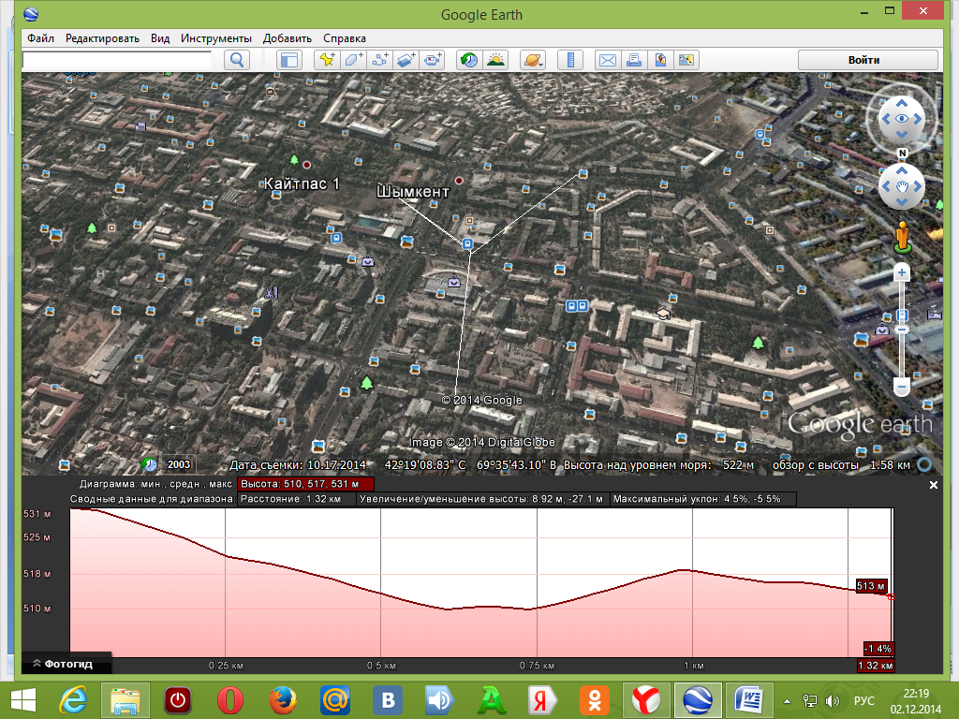
Task: Zoom in with the plus button
Action: click(x=902, y=272)
